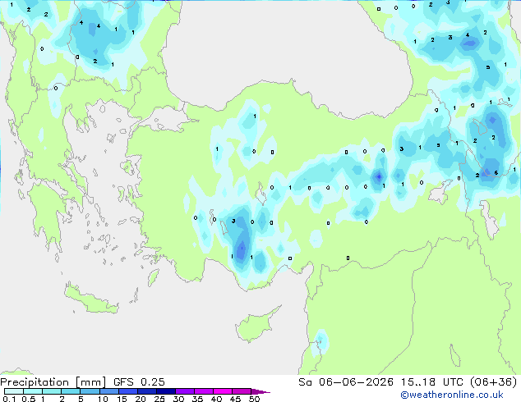
Task: Click the legend swatch between 15 and 20
Action: pyautogui.click(x=127, y=391)
